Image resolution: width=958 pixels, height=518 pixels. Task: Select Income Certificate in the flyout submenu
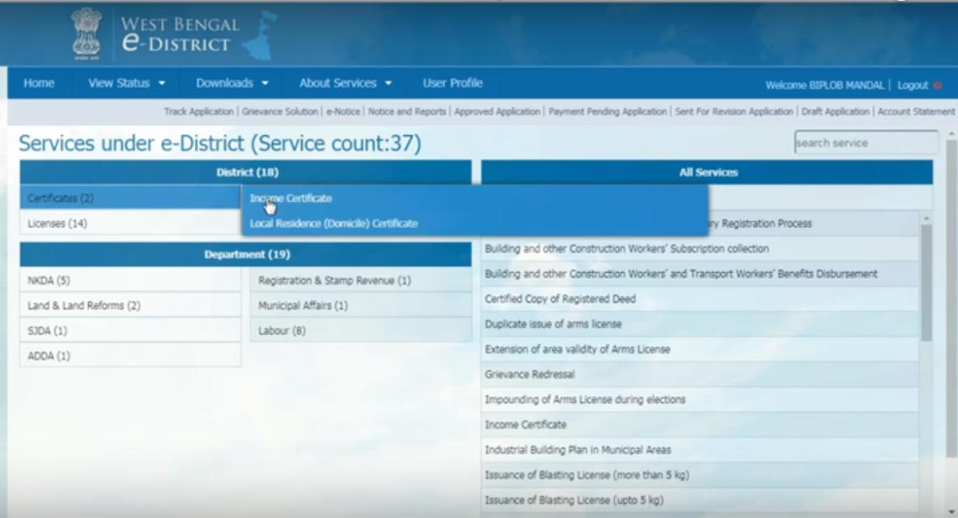(291, 199)
